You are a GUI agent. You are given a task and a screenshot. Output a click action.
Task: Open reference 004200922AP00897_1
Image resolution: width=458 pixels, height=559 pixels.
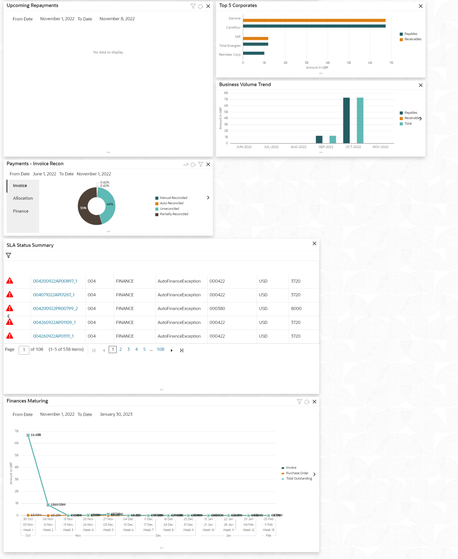55,281
